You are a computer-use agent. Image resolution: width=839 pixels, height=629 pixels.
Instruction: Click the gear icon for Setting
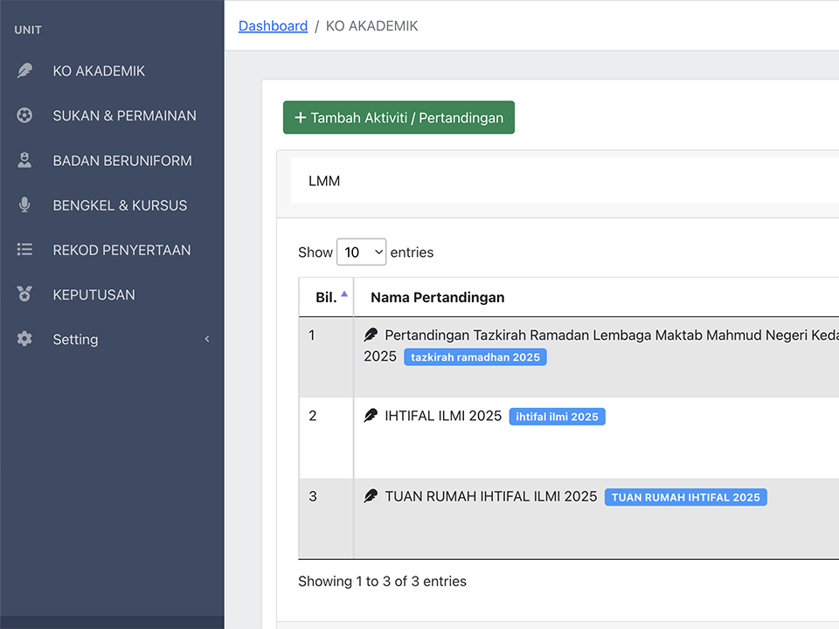click(x=24, y=339)
